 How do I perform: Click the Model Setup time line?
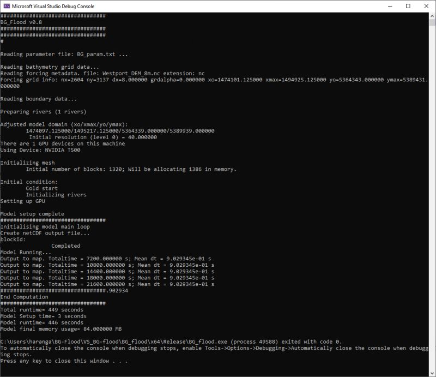[44, 316]
